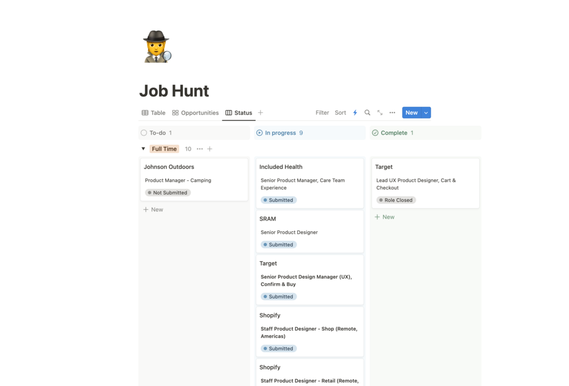Open Full Time group options ellipsis
569x386 pixels.
[x=200, y=149]
